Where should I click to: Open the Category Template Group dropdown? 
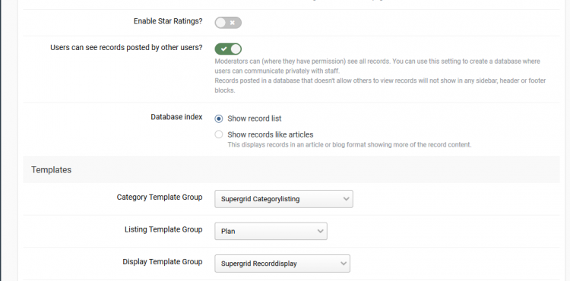(283, 199)
